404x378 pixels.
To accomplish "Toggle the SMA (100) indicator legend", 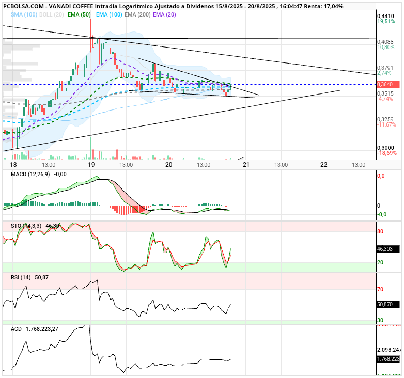I will tap(24, 14).
